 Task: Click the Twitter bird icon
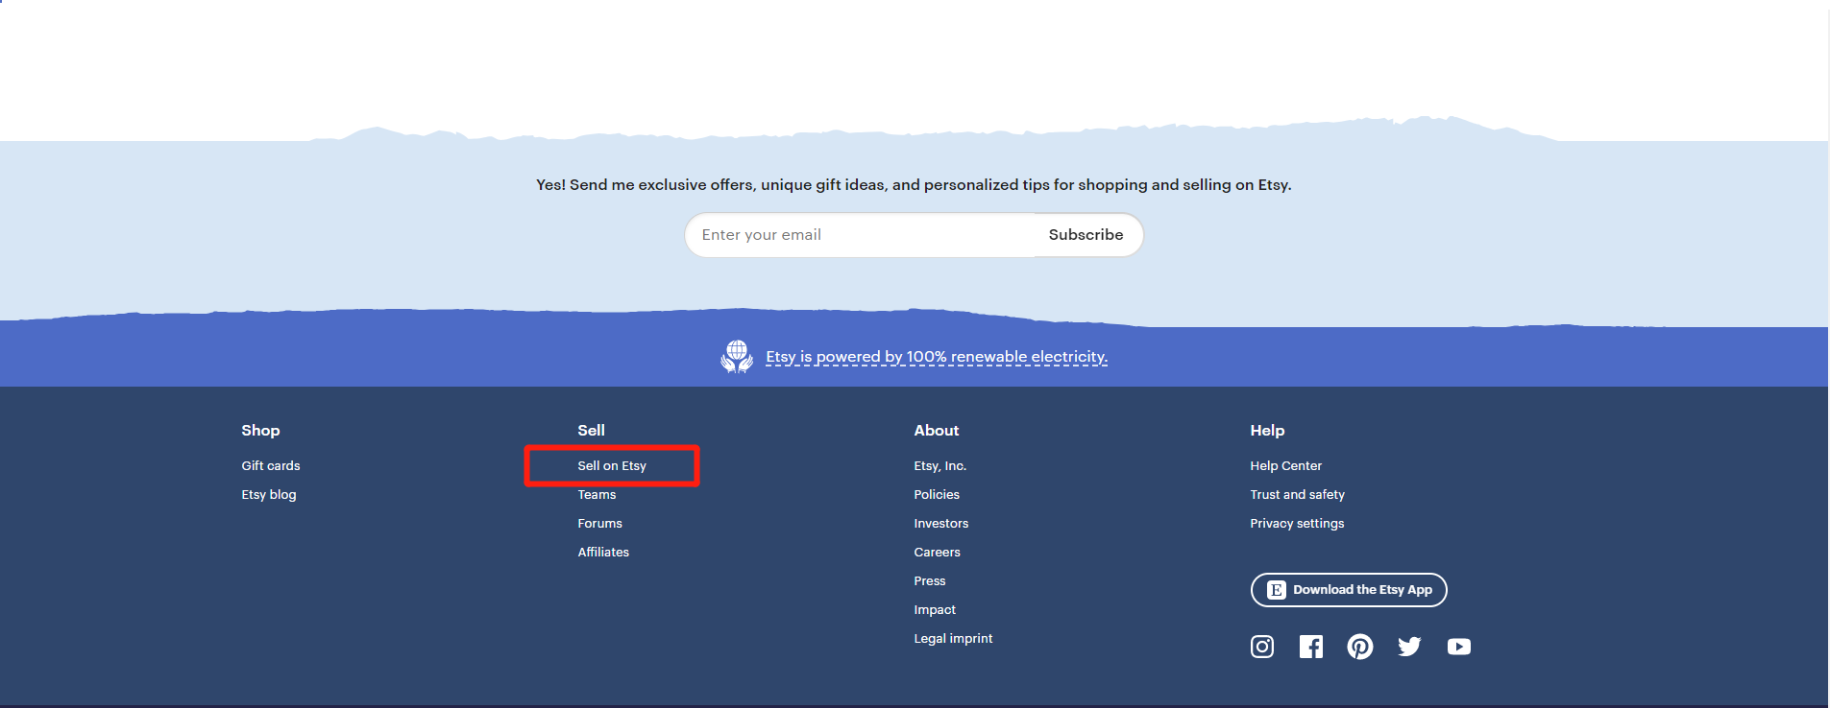tap(1409, 647)
